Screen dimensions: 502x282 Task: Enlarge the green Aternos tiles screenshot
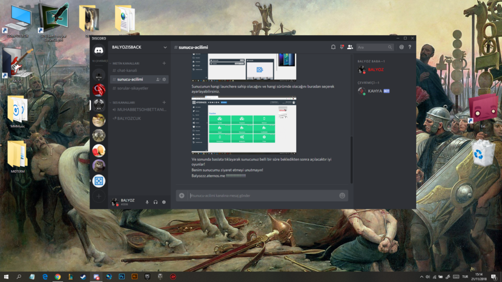tap(243, 125)
